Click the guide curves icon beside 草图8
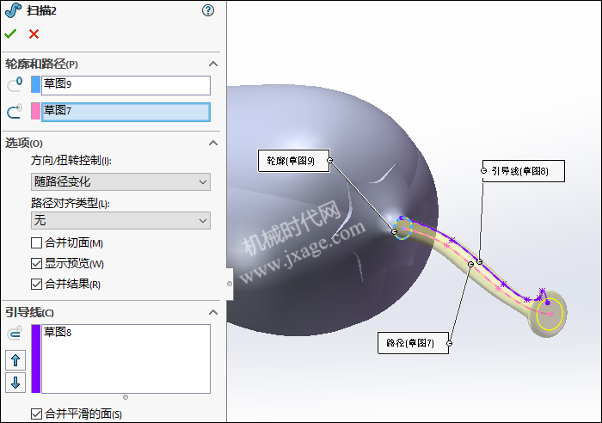602x423 pixels. (15, 334)
